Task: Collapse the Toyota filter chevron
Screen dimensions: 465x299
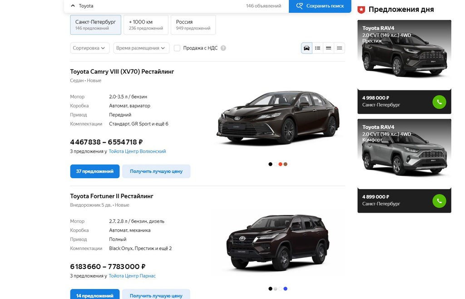Action: (x=73, y=6)
